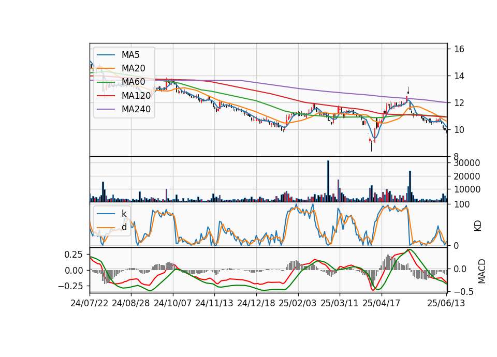Click the MA240 legend label
Image resolution: width=497 pixels, height=357 pixels.
[x=136, y=109]
